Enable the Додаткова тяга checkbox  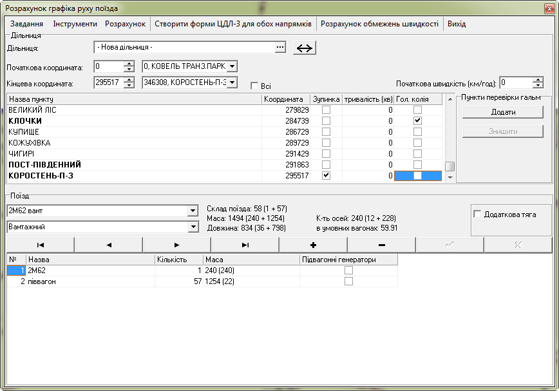click(477, 215)
